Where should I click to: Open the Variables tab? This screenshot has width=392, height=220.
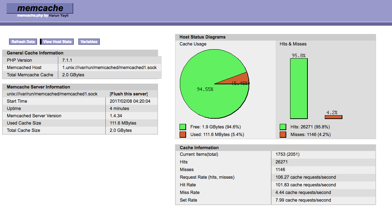[89, 42]
